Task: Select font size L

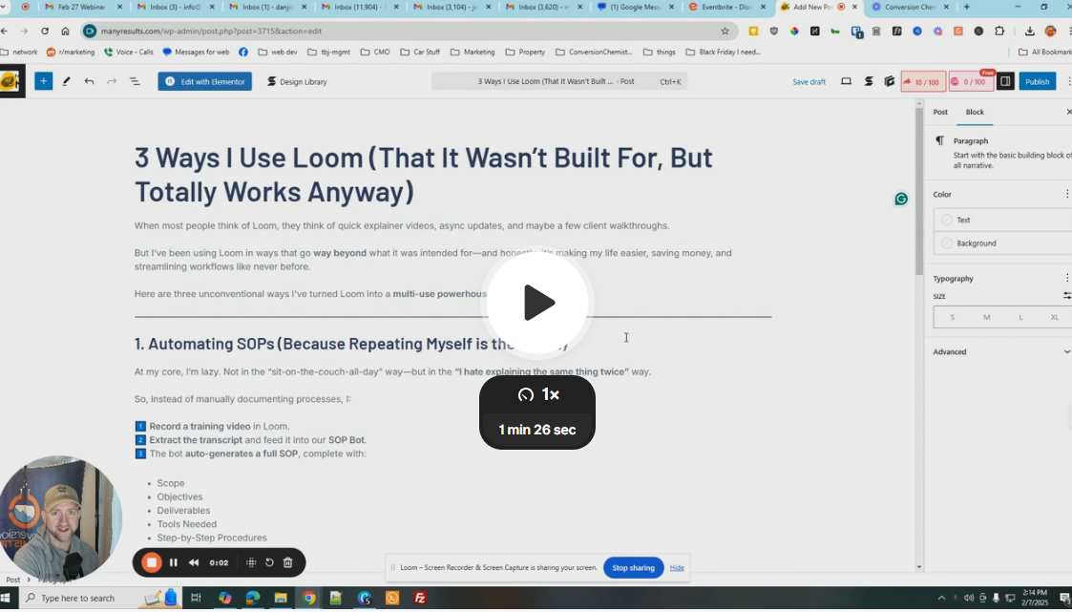Action: [1020, 317]
